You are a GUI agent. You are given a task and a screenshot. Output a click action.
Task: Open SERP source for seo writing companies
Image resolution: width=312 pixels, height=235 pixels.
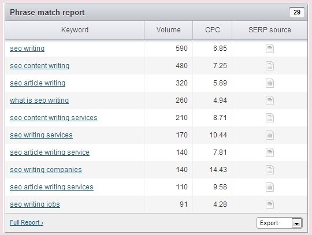270,170
